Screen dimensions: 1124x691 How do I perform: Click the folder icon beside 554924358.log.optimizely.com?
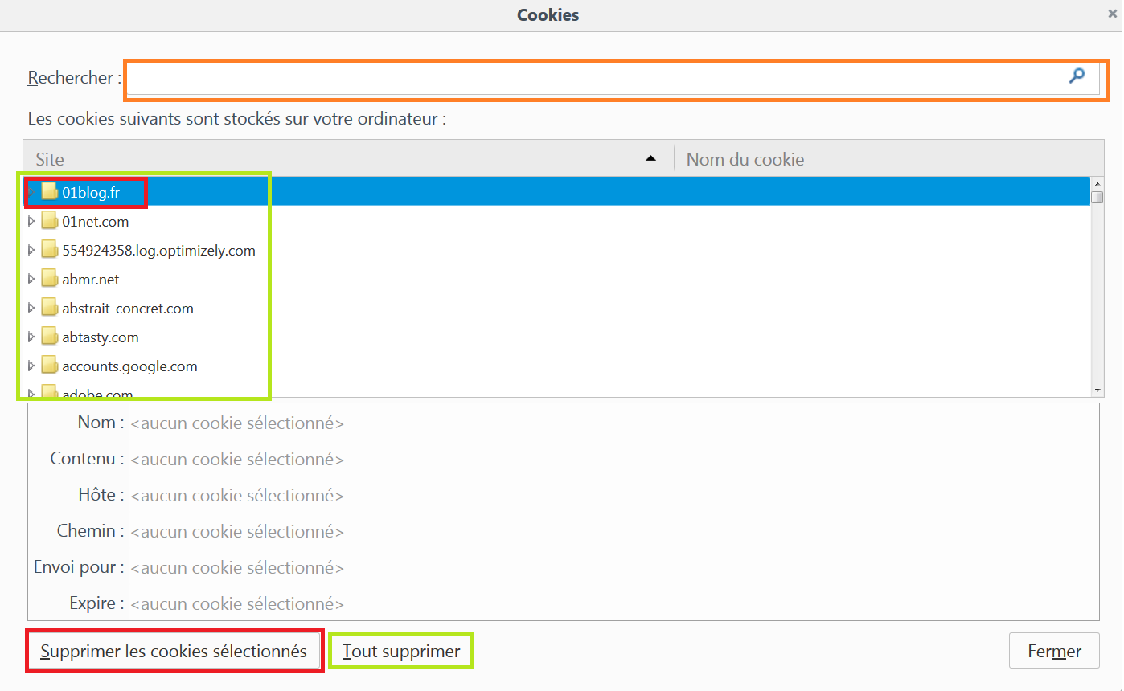coord(50,250)
